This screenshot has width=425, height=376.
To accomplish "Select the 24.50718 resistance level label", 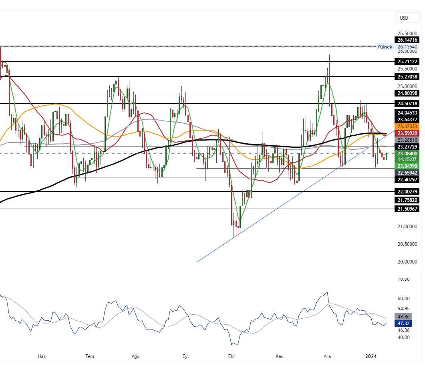I will pos(407,104).
